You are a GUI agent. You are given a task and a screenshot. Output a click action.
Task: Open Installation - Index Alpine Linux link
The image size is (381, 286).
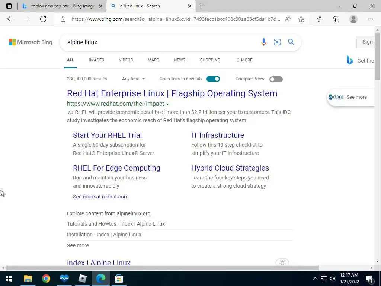pos(104,235)
